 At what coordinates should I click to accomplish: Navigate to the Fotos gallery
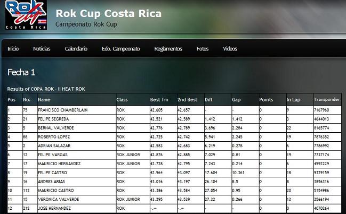(x=203, y=49)
